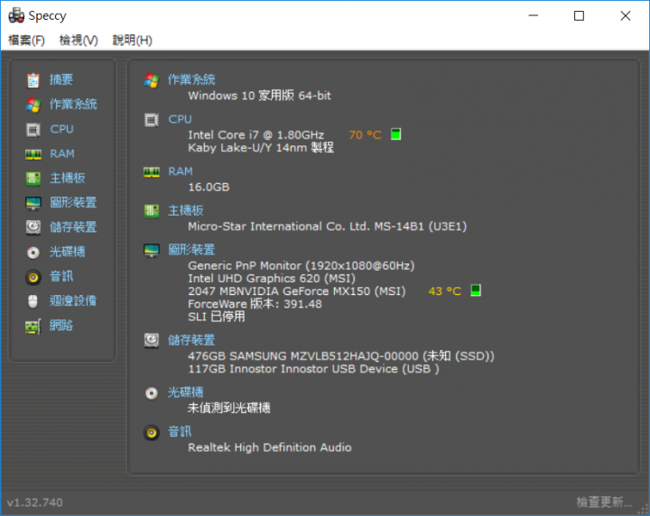Click the 音訊 heading link in summary
Image resolution: width=650 pixels, height=516 pixels.
pyautogui.click(x=180, y=432)
